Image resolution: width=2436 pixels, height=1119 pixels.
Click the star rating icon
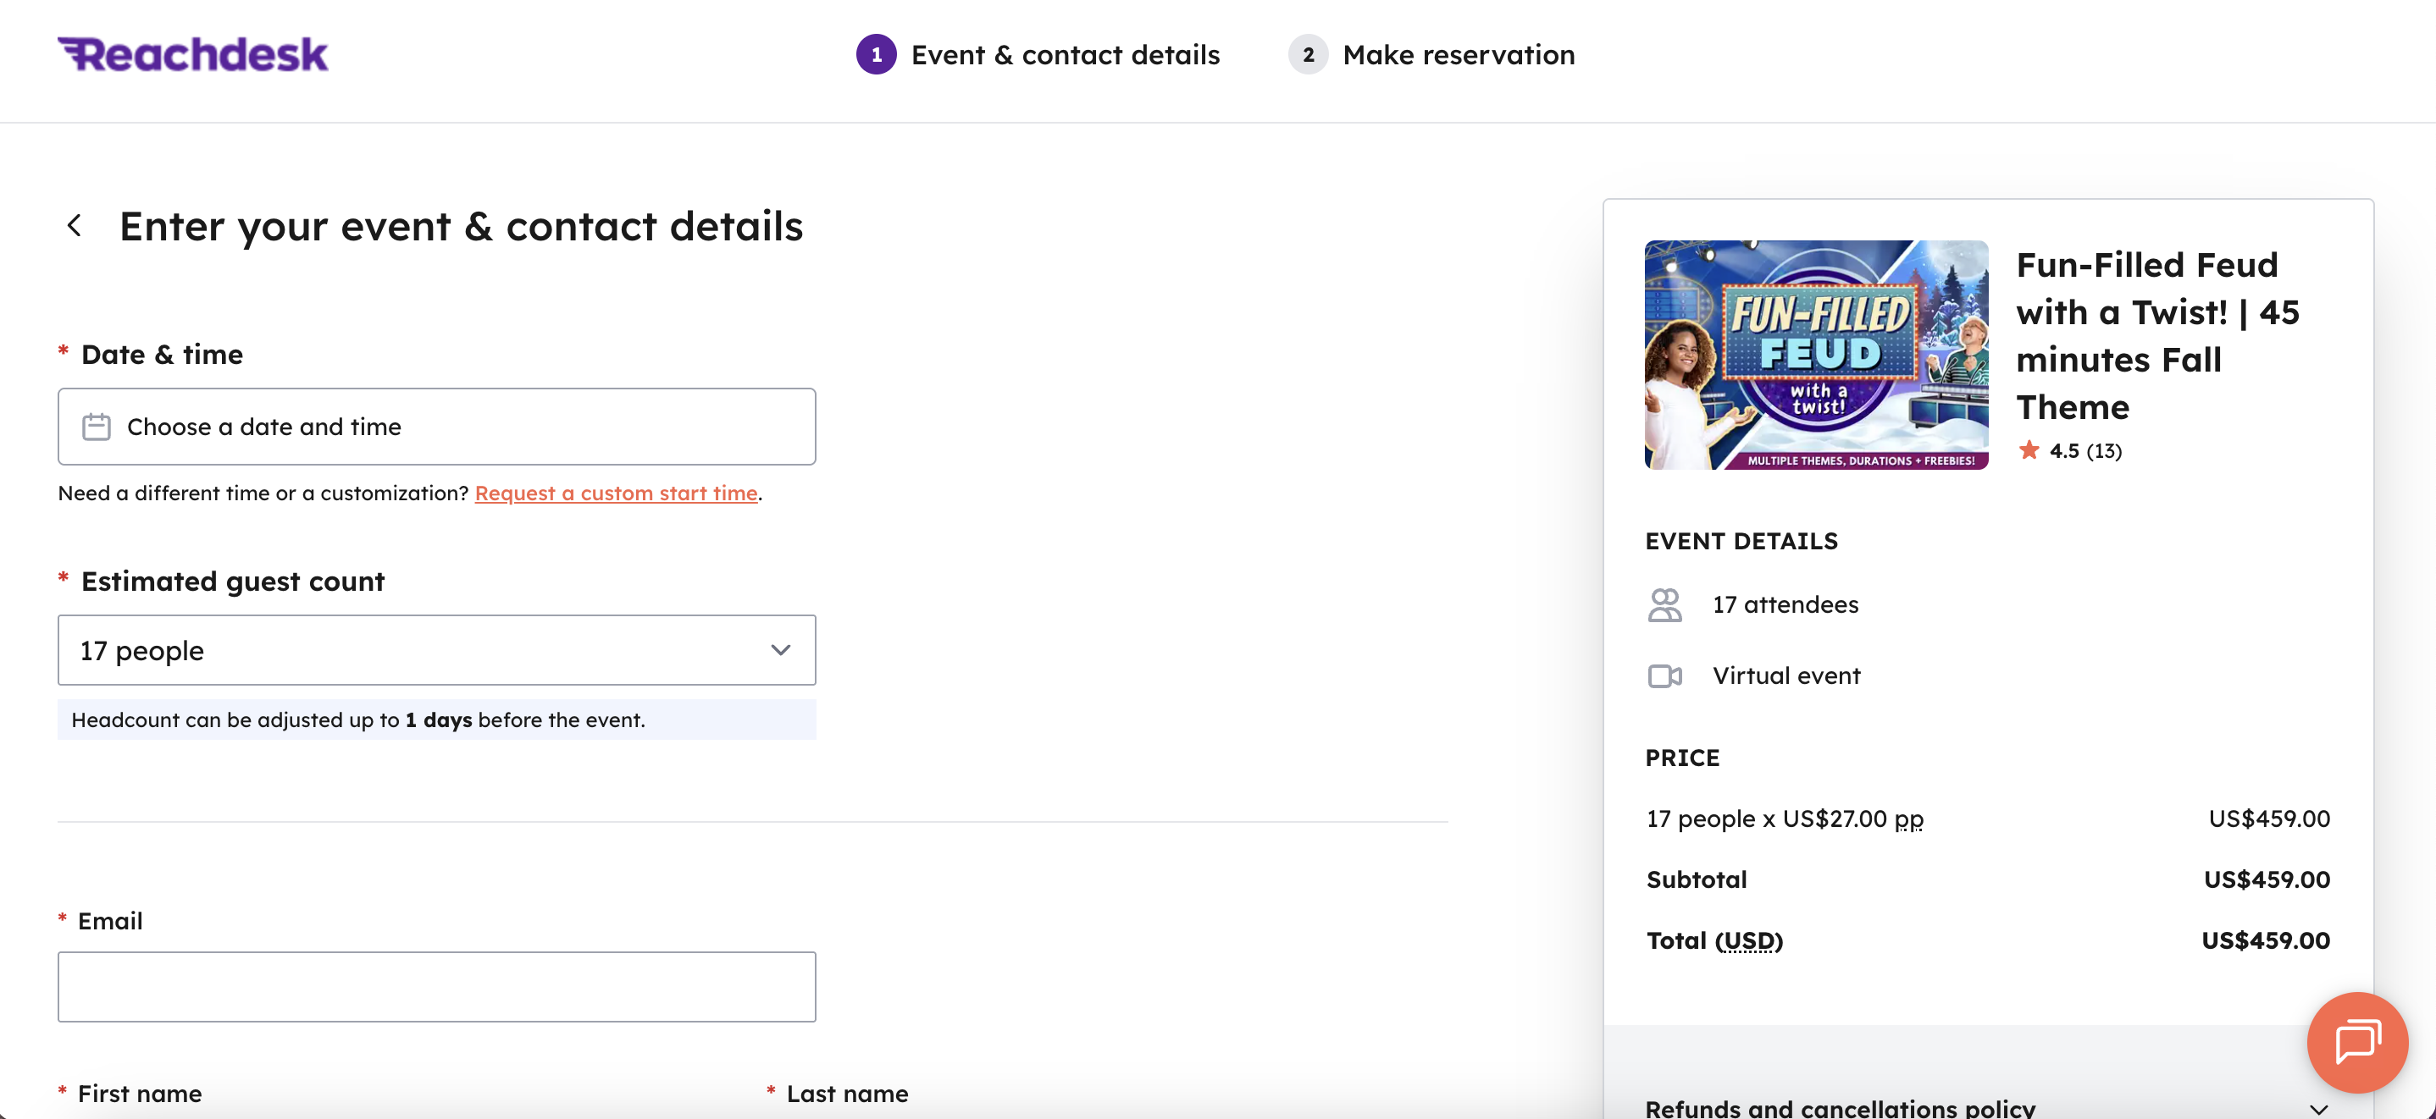[2029, 451]
